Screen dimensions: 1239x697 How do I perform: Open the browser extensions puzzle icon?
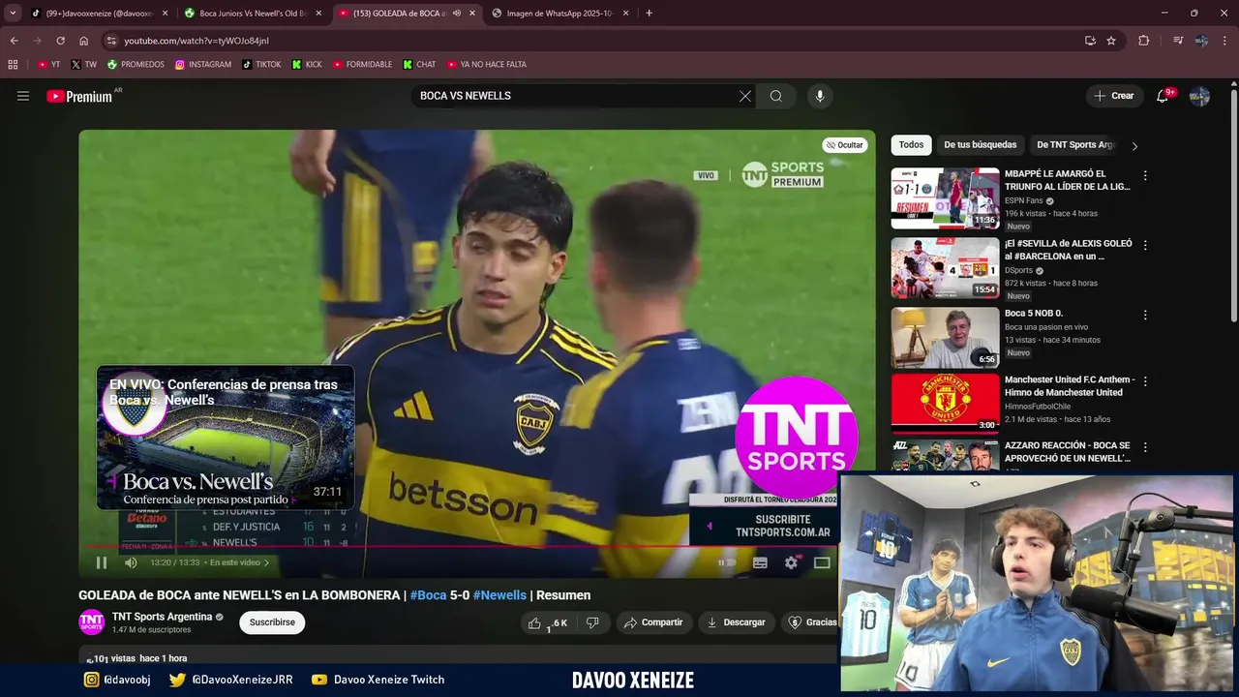(1144, 41)
